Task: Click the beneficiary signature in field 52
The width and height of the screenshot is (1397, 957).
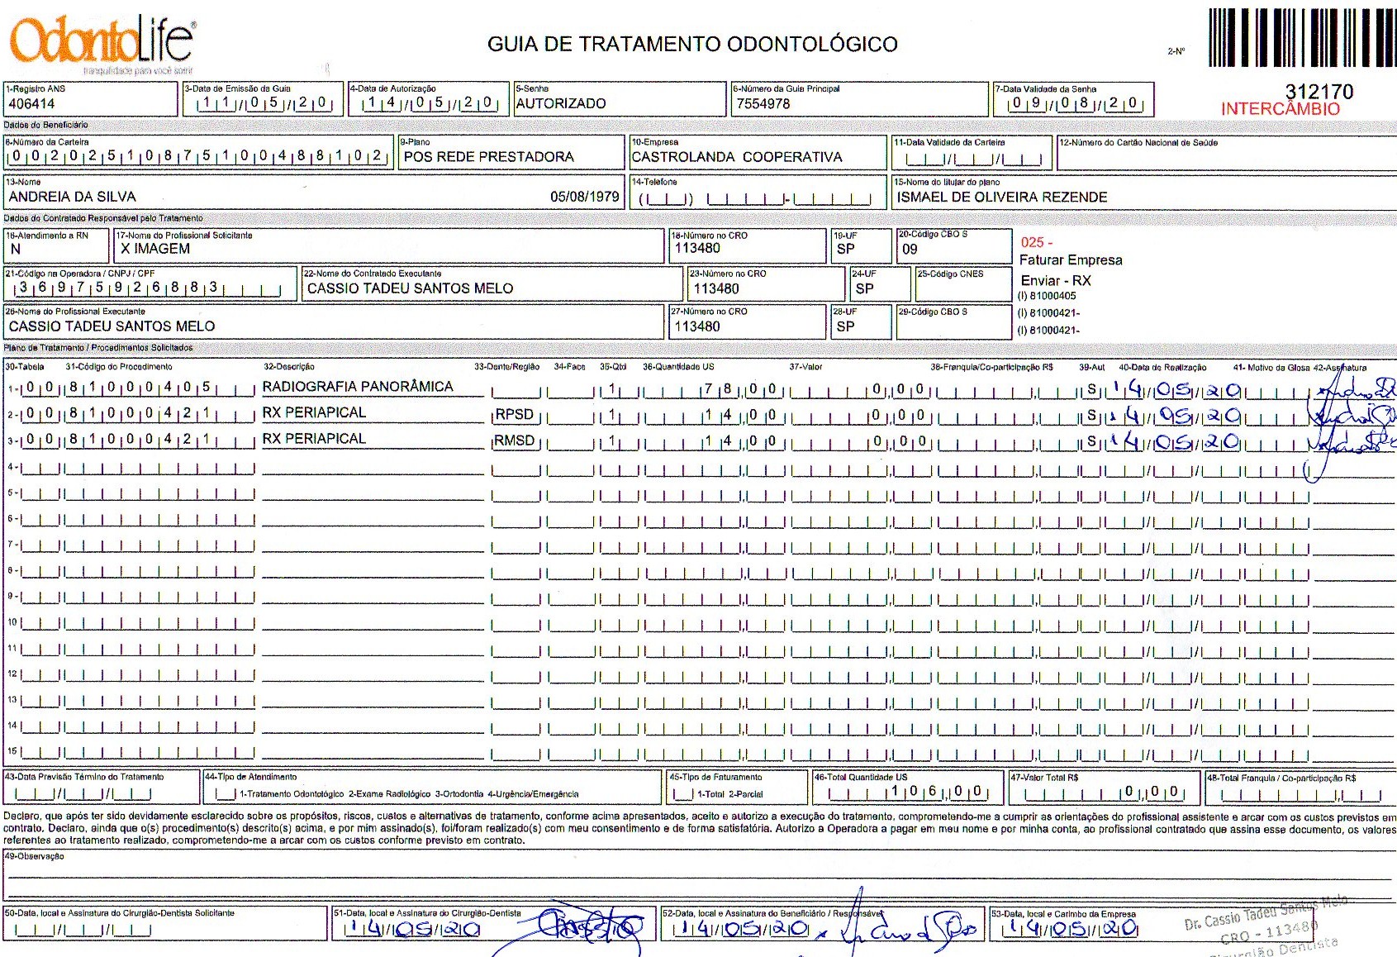Action: pos(909,929)
